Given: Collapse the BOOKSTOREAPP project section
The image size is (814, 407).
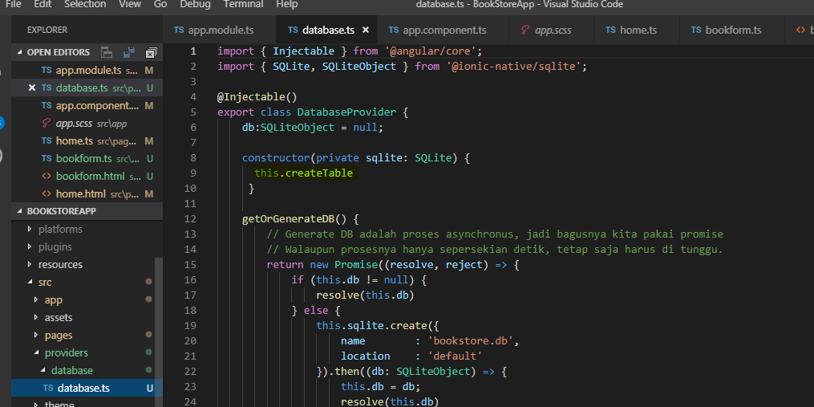Looking at the screenshot, I should pyautogui.click(x=21, y=211).
